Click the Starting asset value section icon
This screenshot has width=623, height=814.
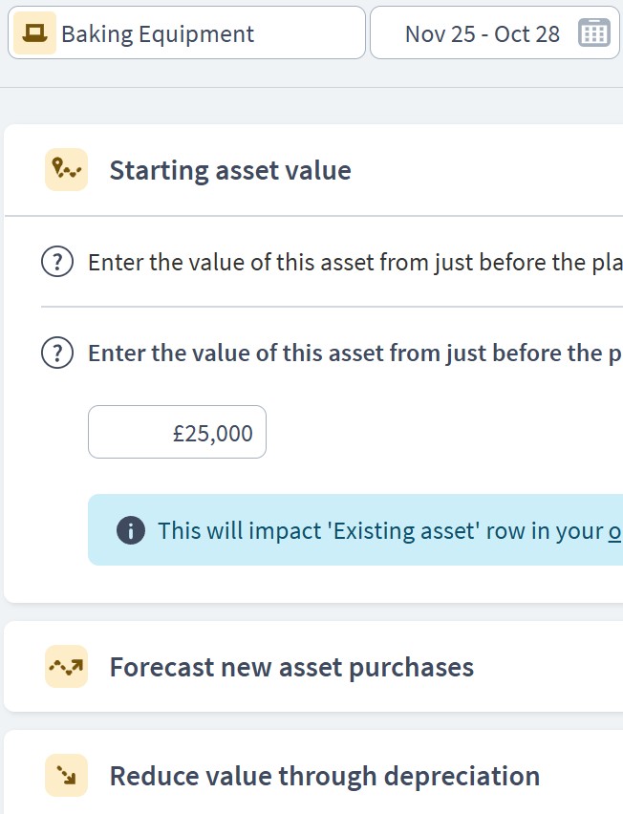coord(66,170)
